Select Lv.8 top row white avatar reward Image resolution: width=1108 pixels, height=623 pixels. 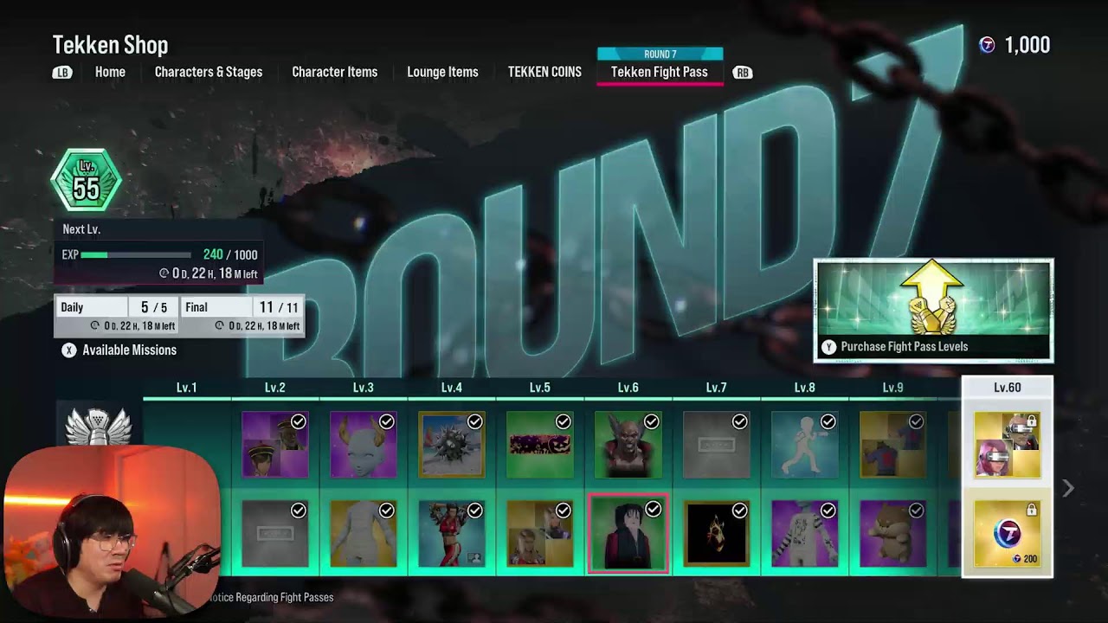click(805, 445)
